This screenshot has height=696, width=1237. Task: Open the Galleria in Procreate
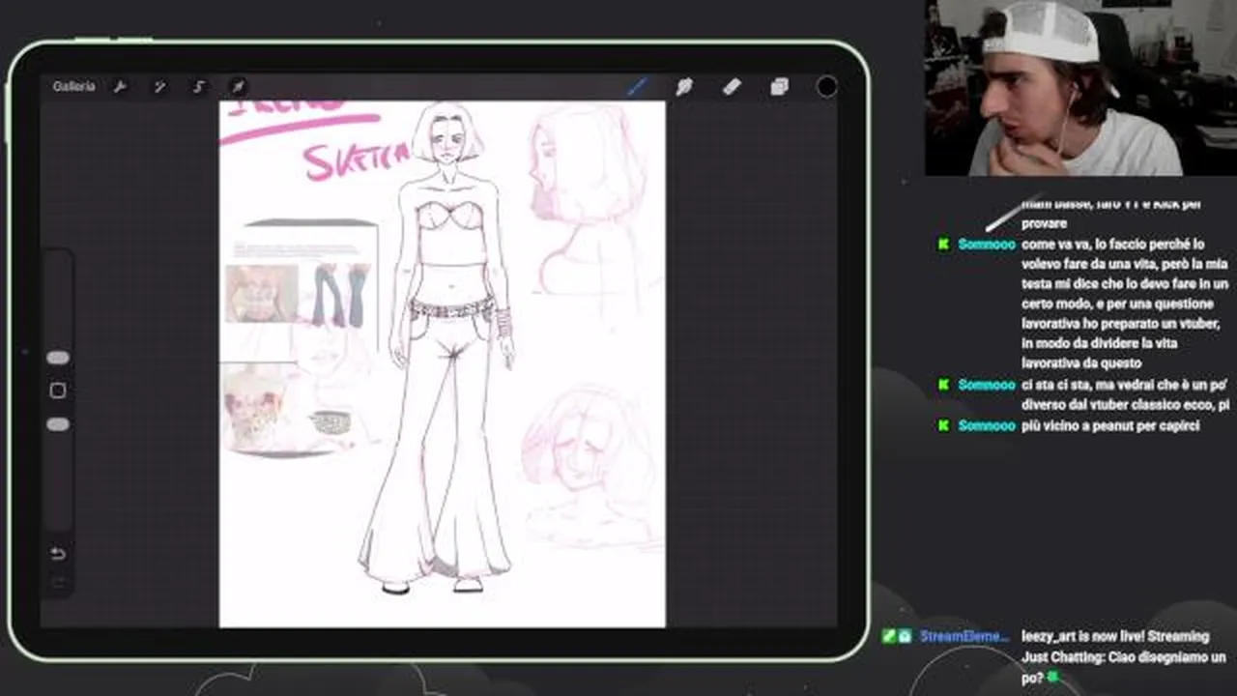[73, 87]
